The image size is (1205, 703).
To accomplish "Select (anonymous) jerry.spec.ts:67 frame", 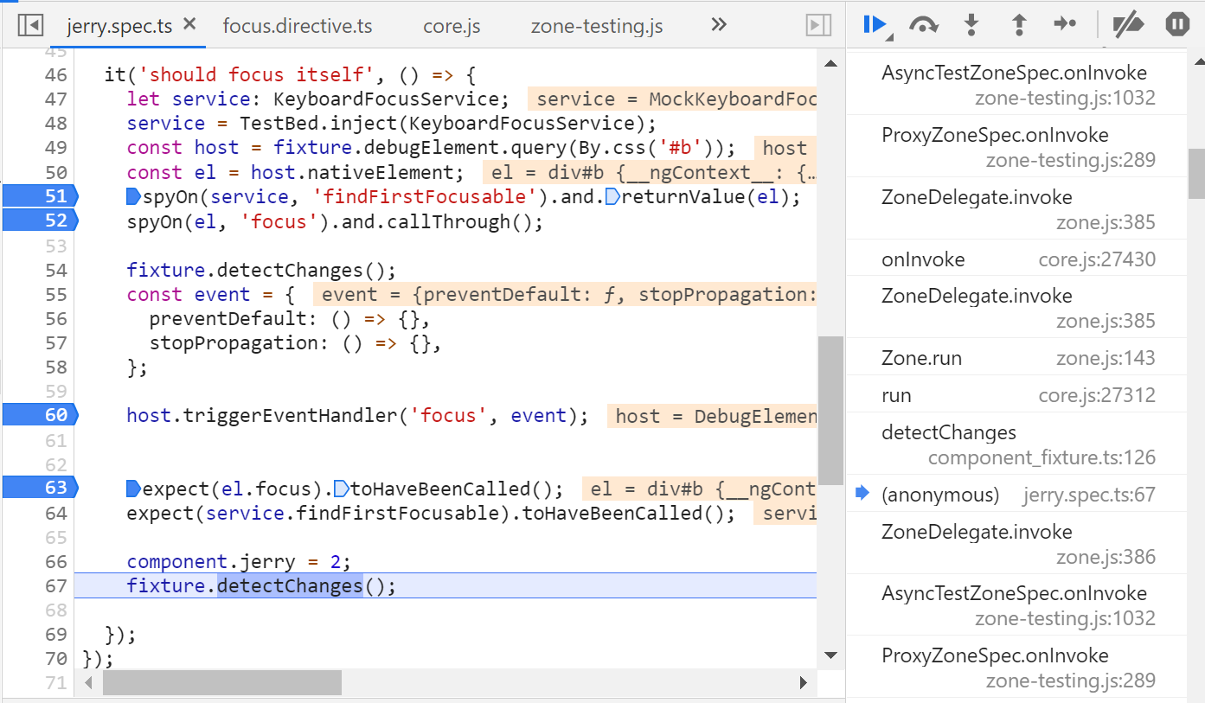I will click(1016, 495).
